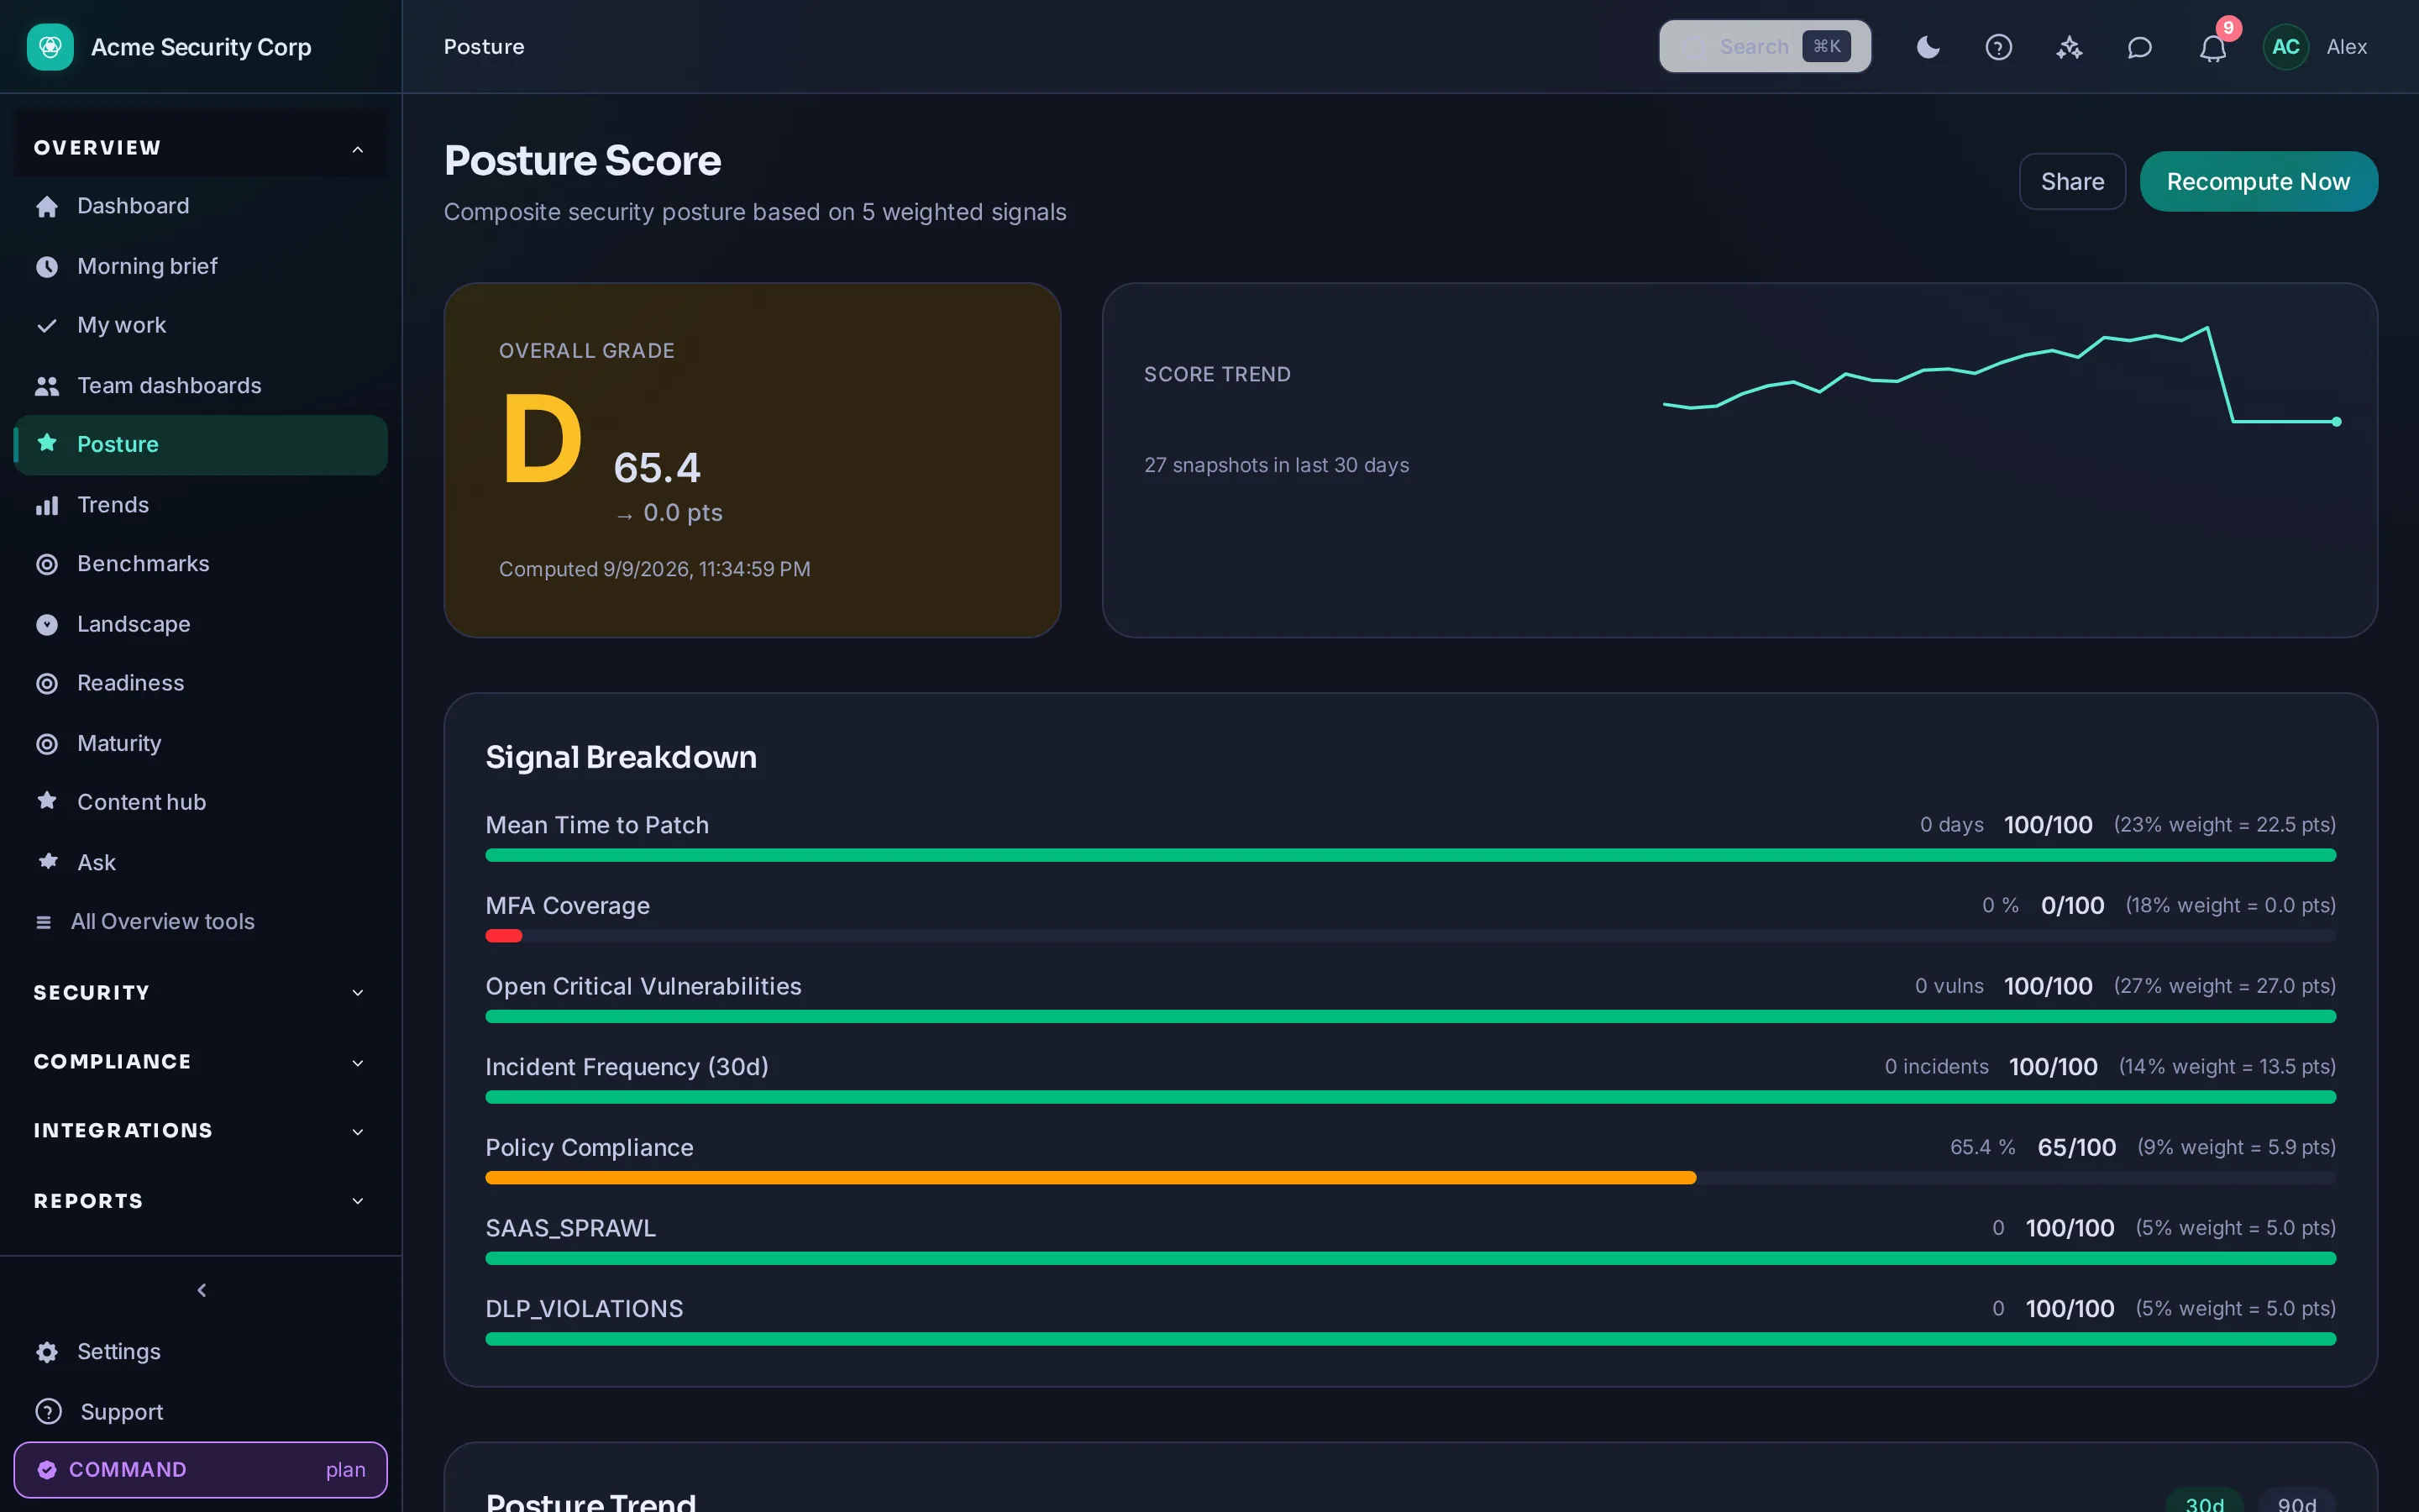Click the Ask sparkle icon
The width and height of the screenshot is (2419, 1512).
click(47, 861)
